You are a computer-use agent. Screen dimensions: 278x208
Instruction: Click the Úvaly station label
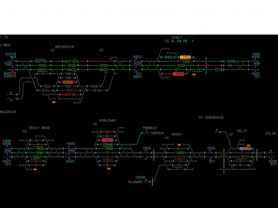(x=177, y=37)
